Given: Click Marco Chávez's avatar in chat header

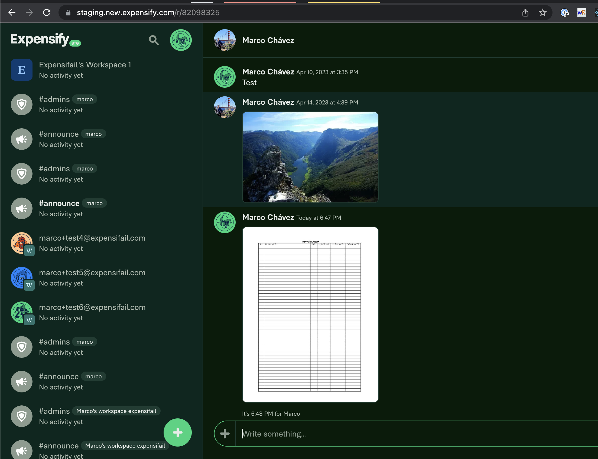Looking at the screenshot, I should [x=224, y=40].
